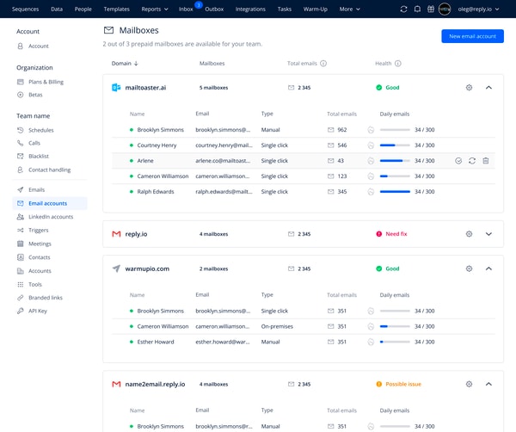This screenshot has height=432, width=516.
Task: Click the user avatar picture
Action: 445,9
